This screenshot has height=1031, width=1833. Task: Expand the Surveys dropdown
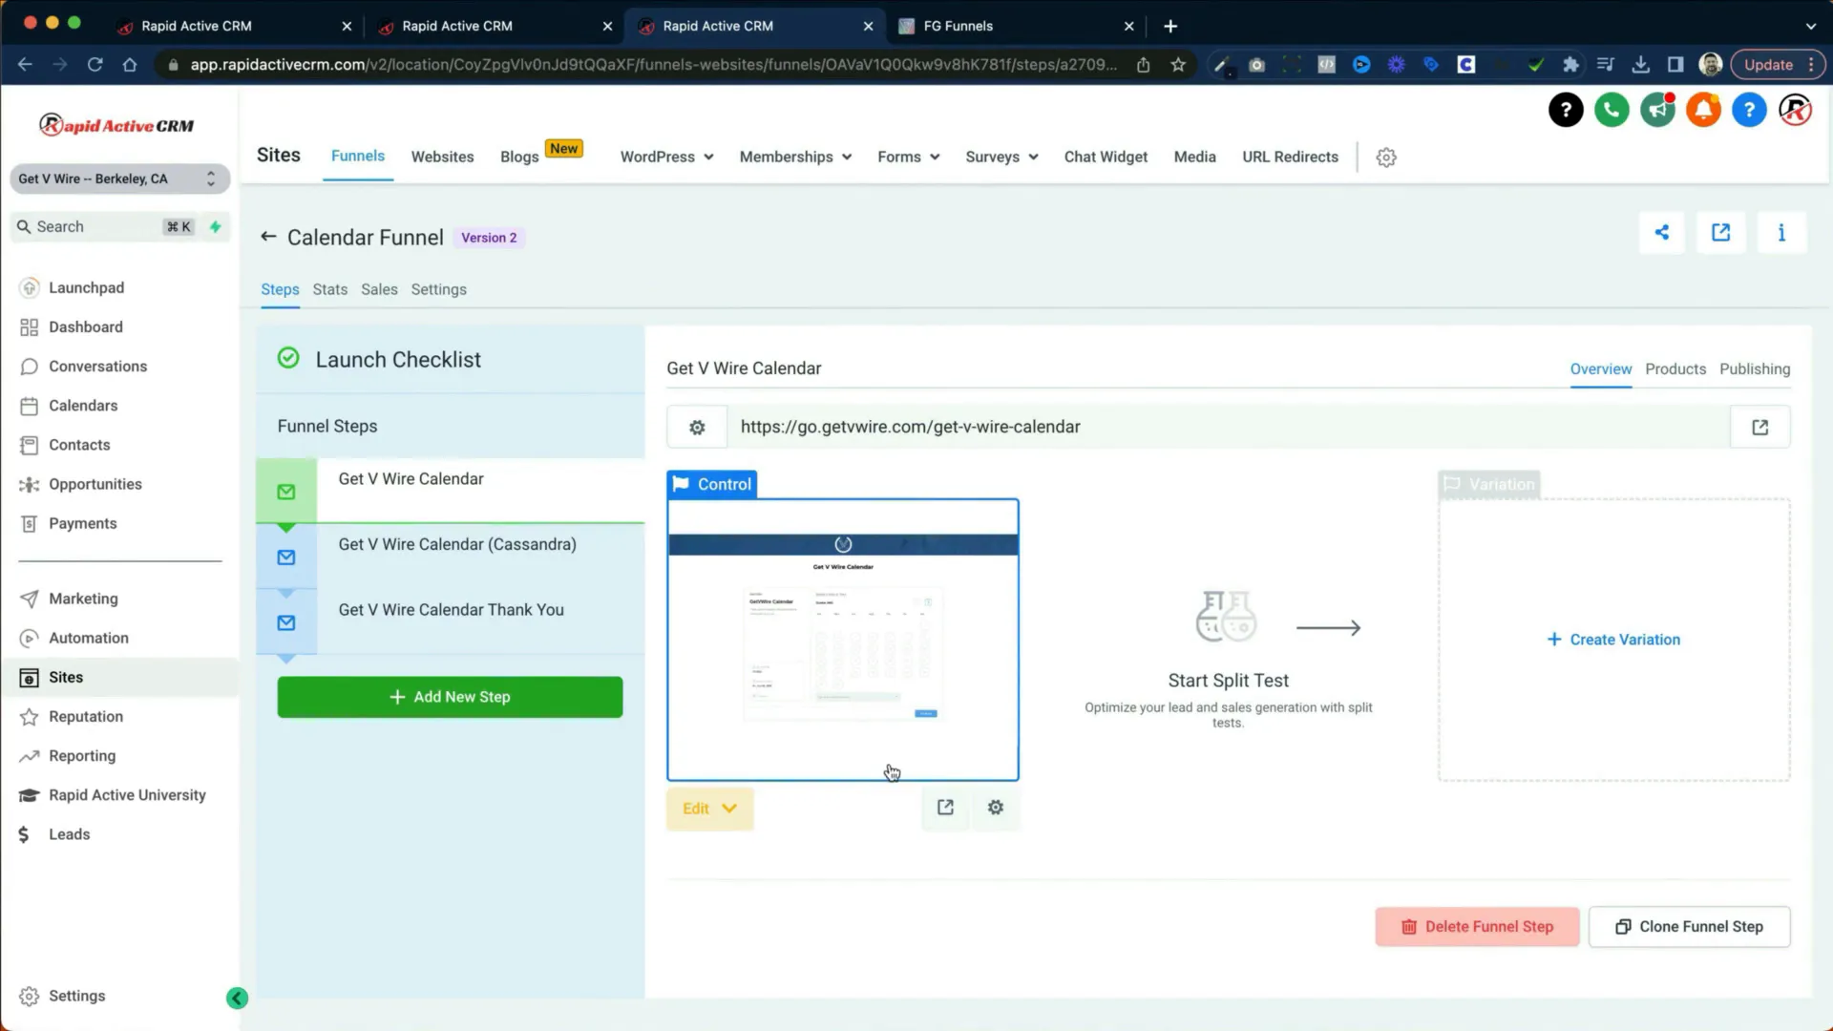pos(1001,157)
